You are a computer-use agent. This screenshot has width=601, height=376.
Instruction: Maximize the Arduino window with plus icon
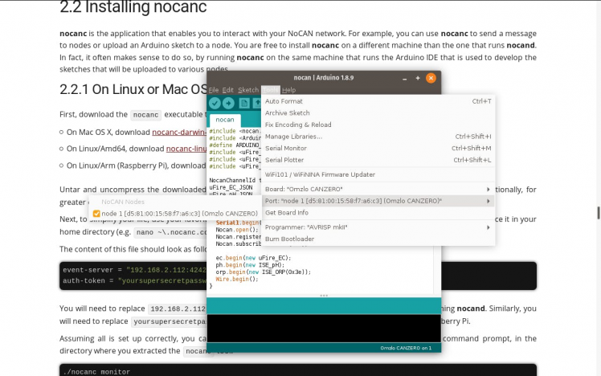tap(418, 78)
